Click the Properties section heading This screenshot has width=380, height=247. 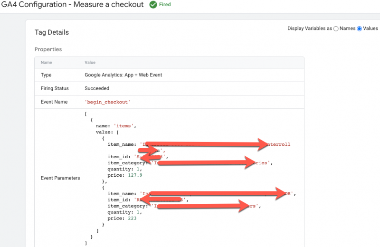click(48, 49)
